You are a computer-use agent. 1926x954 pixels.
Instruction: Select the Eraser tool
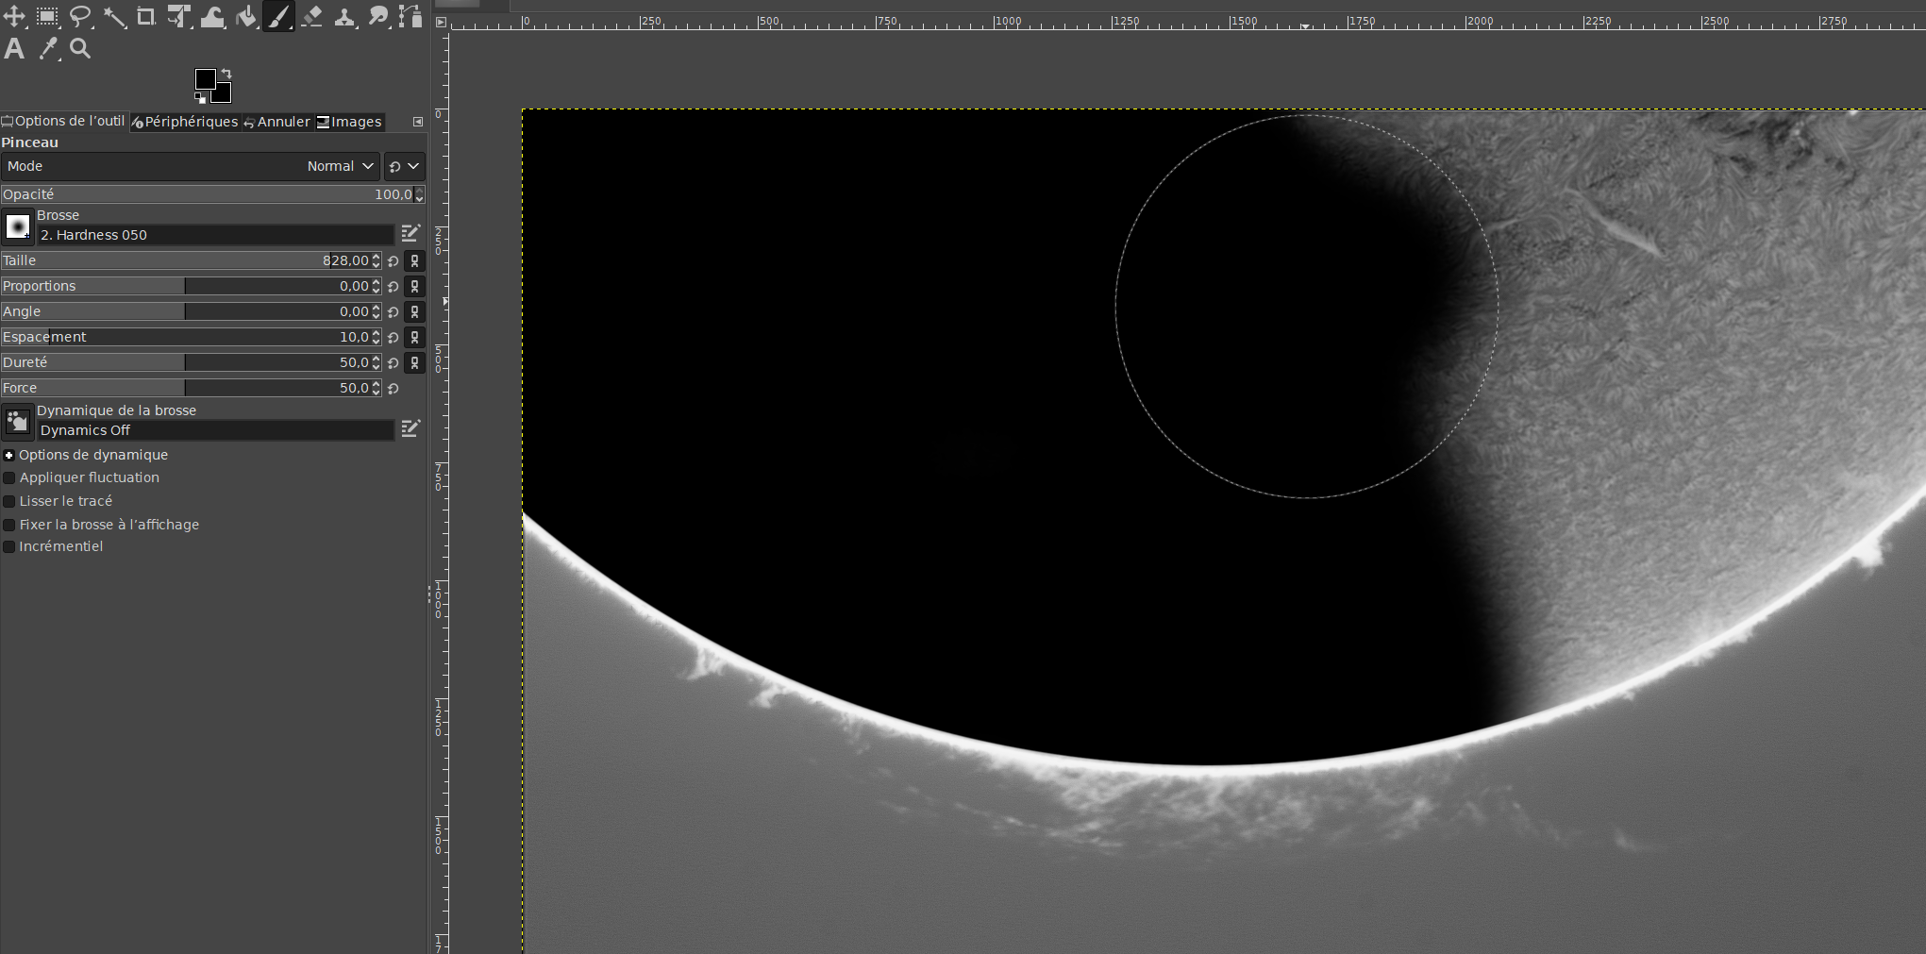pyautogui.click(x=311, y=16)
